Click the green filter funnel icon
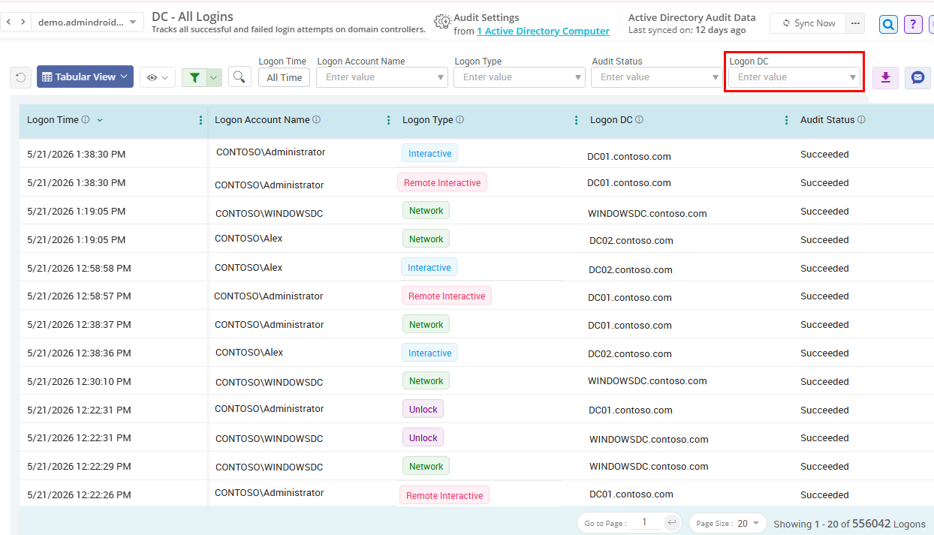 (x=194, y=77)
